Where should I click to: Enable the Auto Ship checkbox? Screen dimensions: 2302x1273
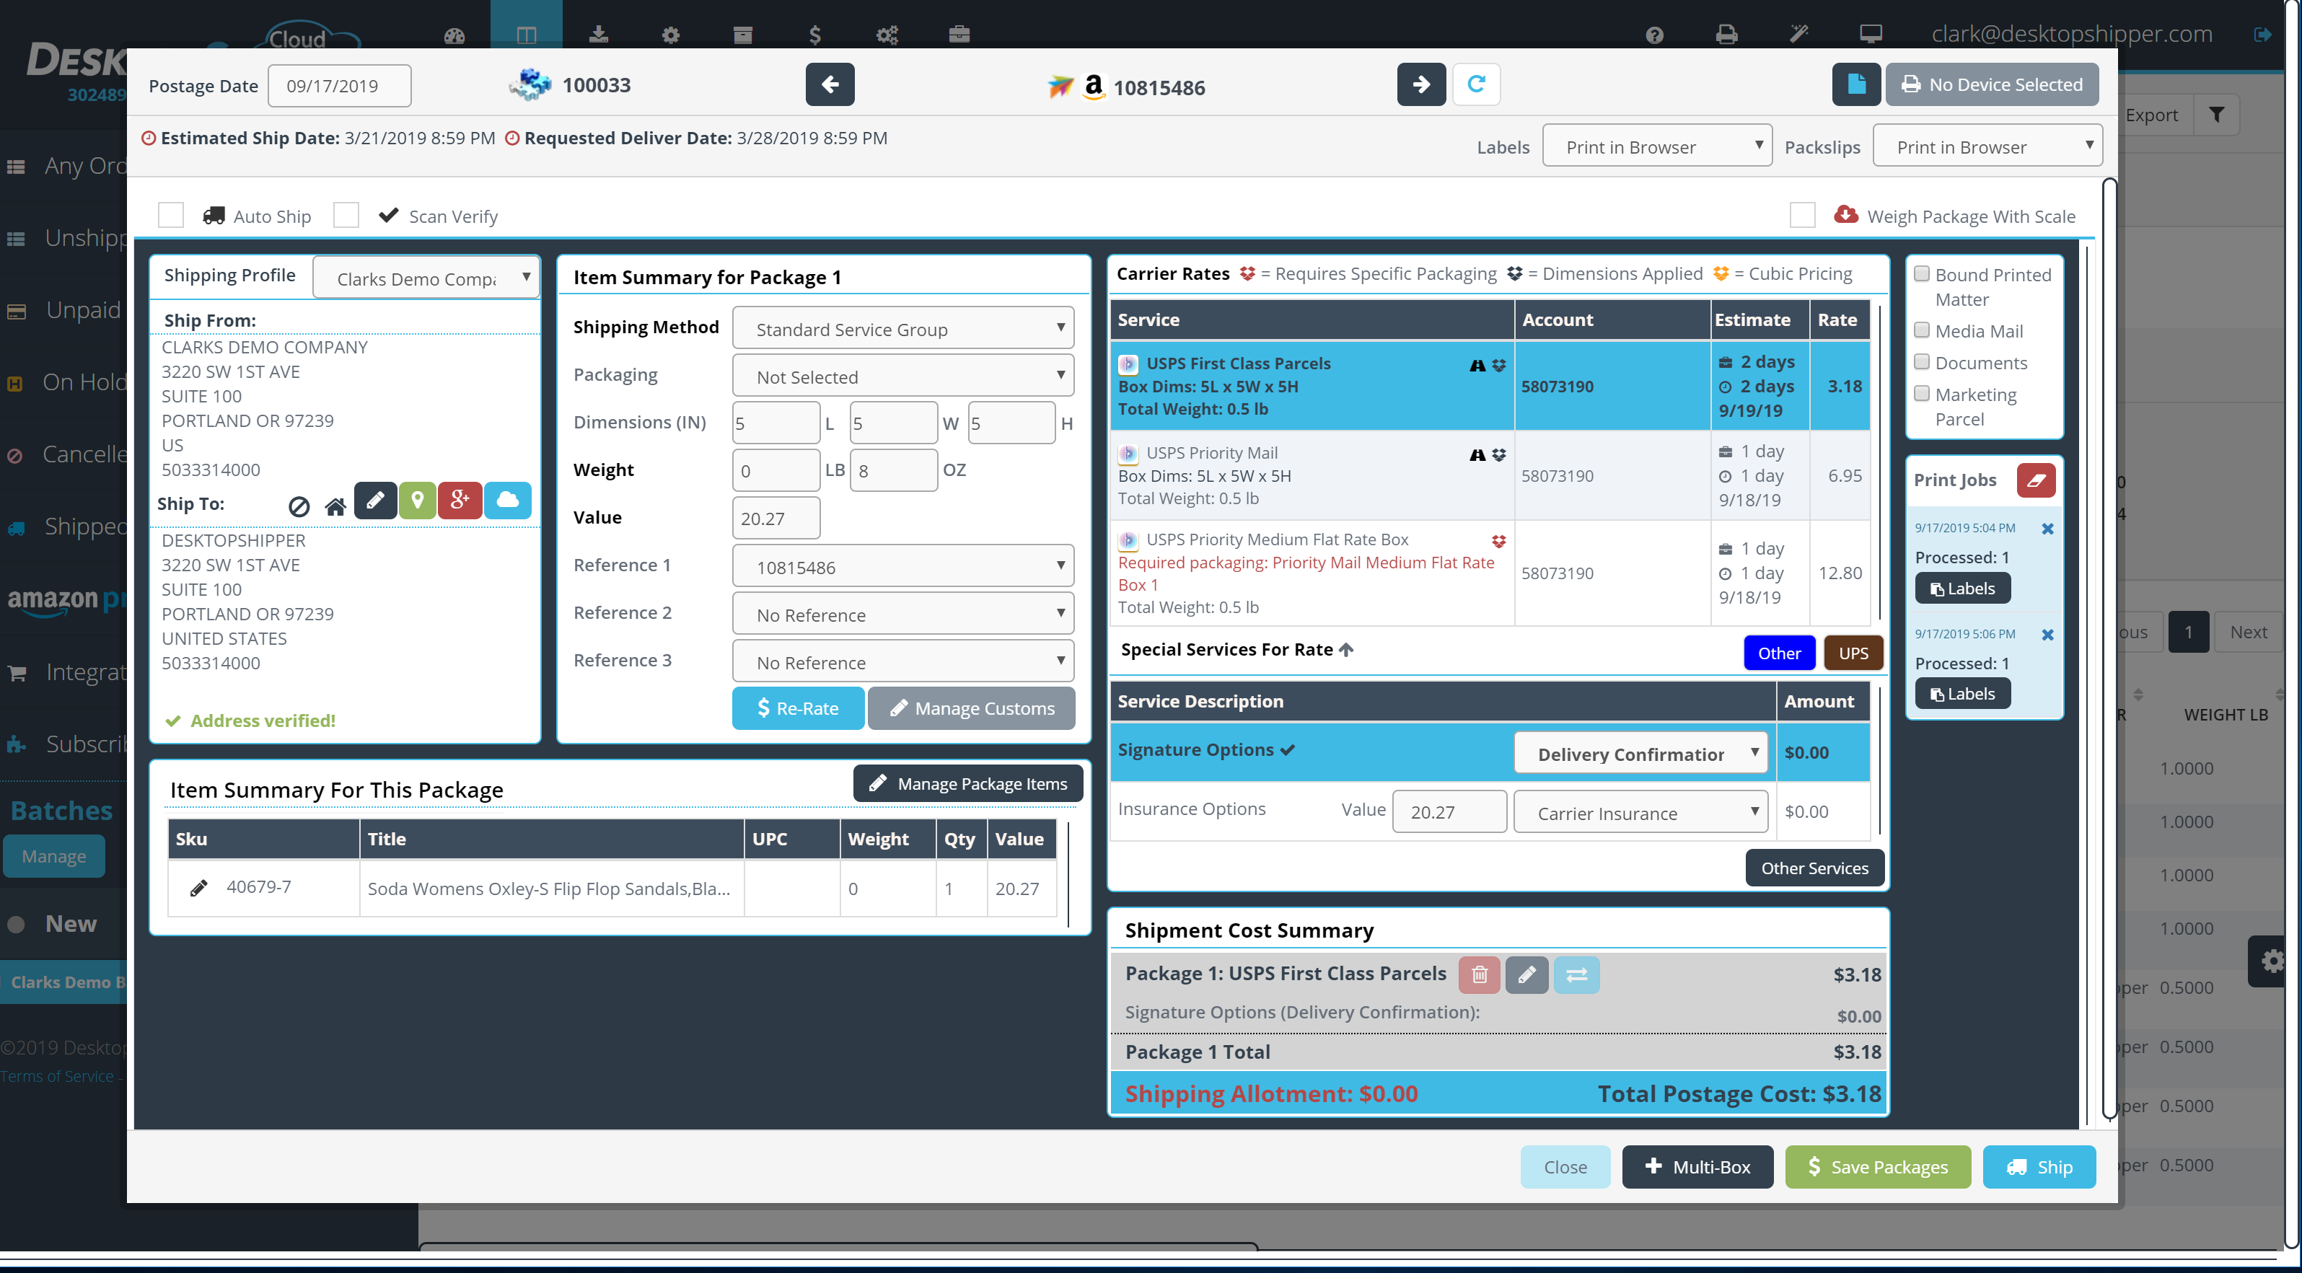(x=171, y=214)
